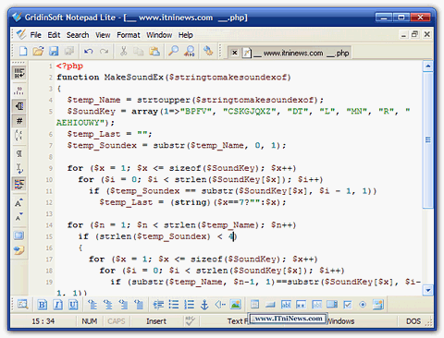The image size is (444, 338).
Task: Insert a bulleted list
Action: (174, 305)
